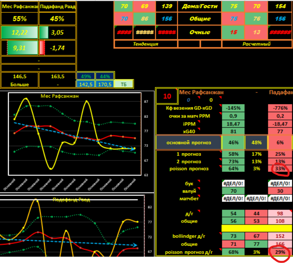293x263 pixels.
Task: Click the 55% probability cell
Action: [x=20, y=18]
